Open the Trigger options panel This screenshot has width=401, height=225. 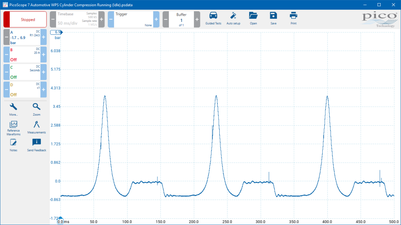click(133, 20)
